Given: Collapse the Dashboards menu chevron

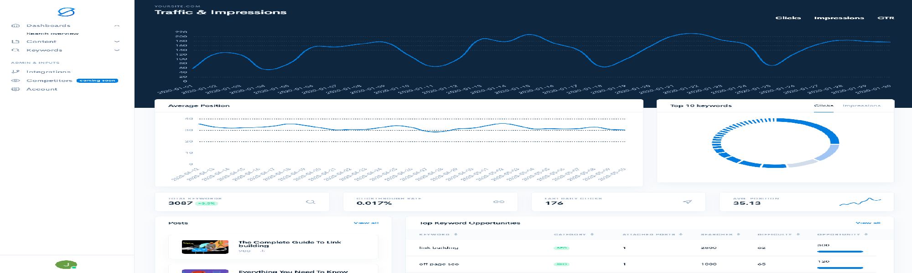Looking at the screenshot, I should coord(117,25).
